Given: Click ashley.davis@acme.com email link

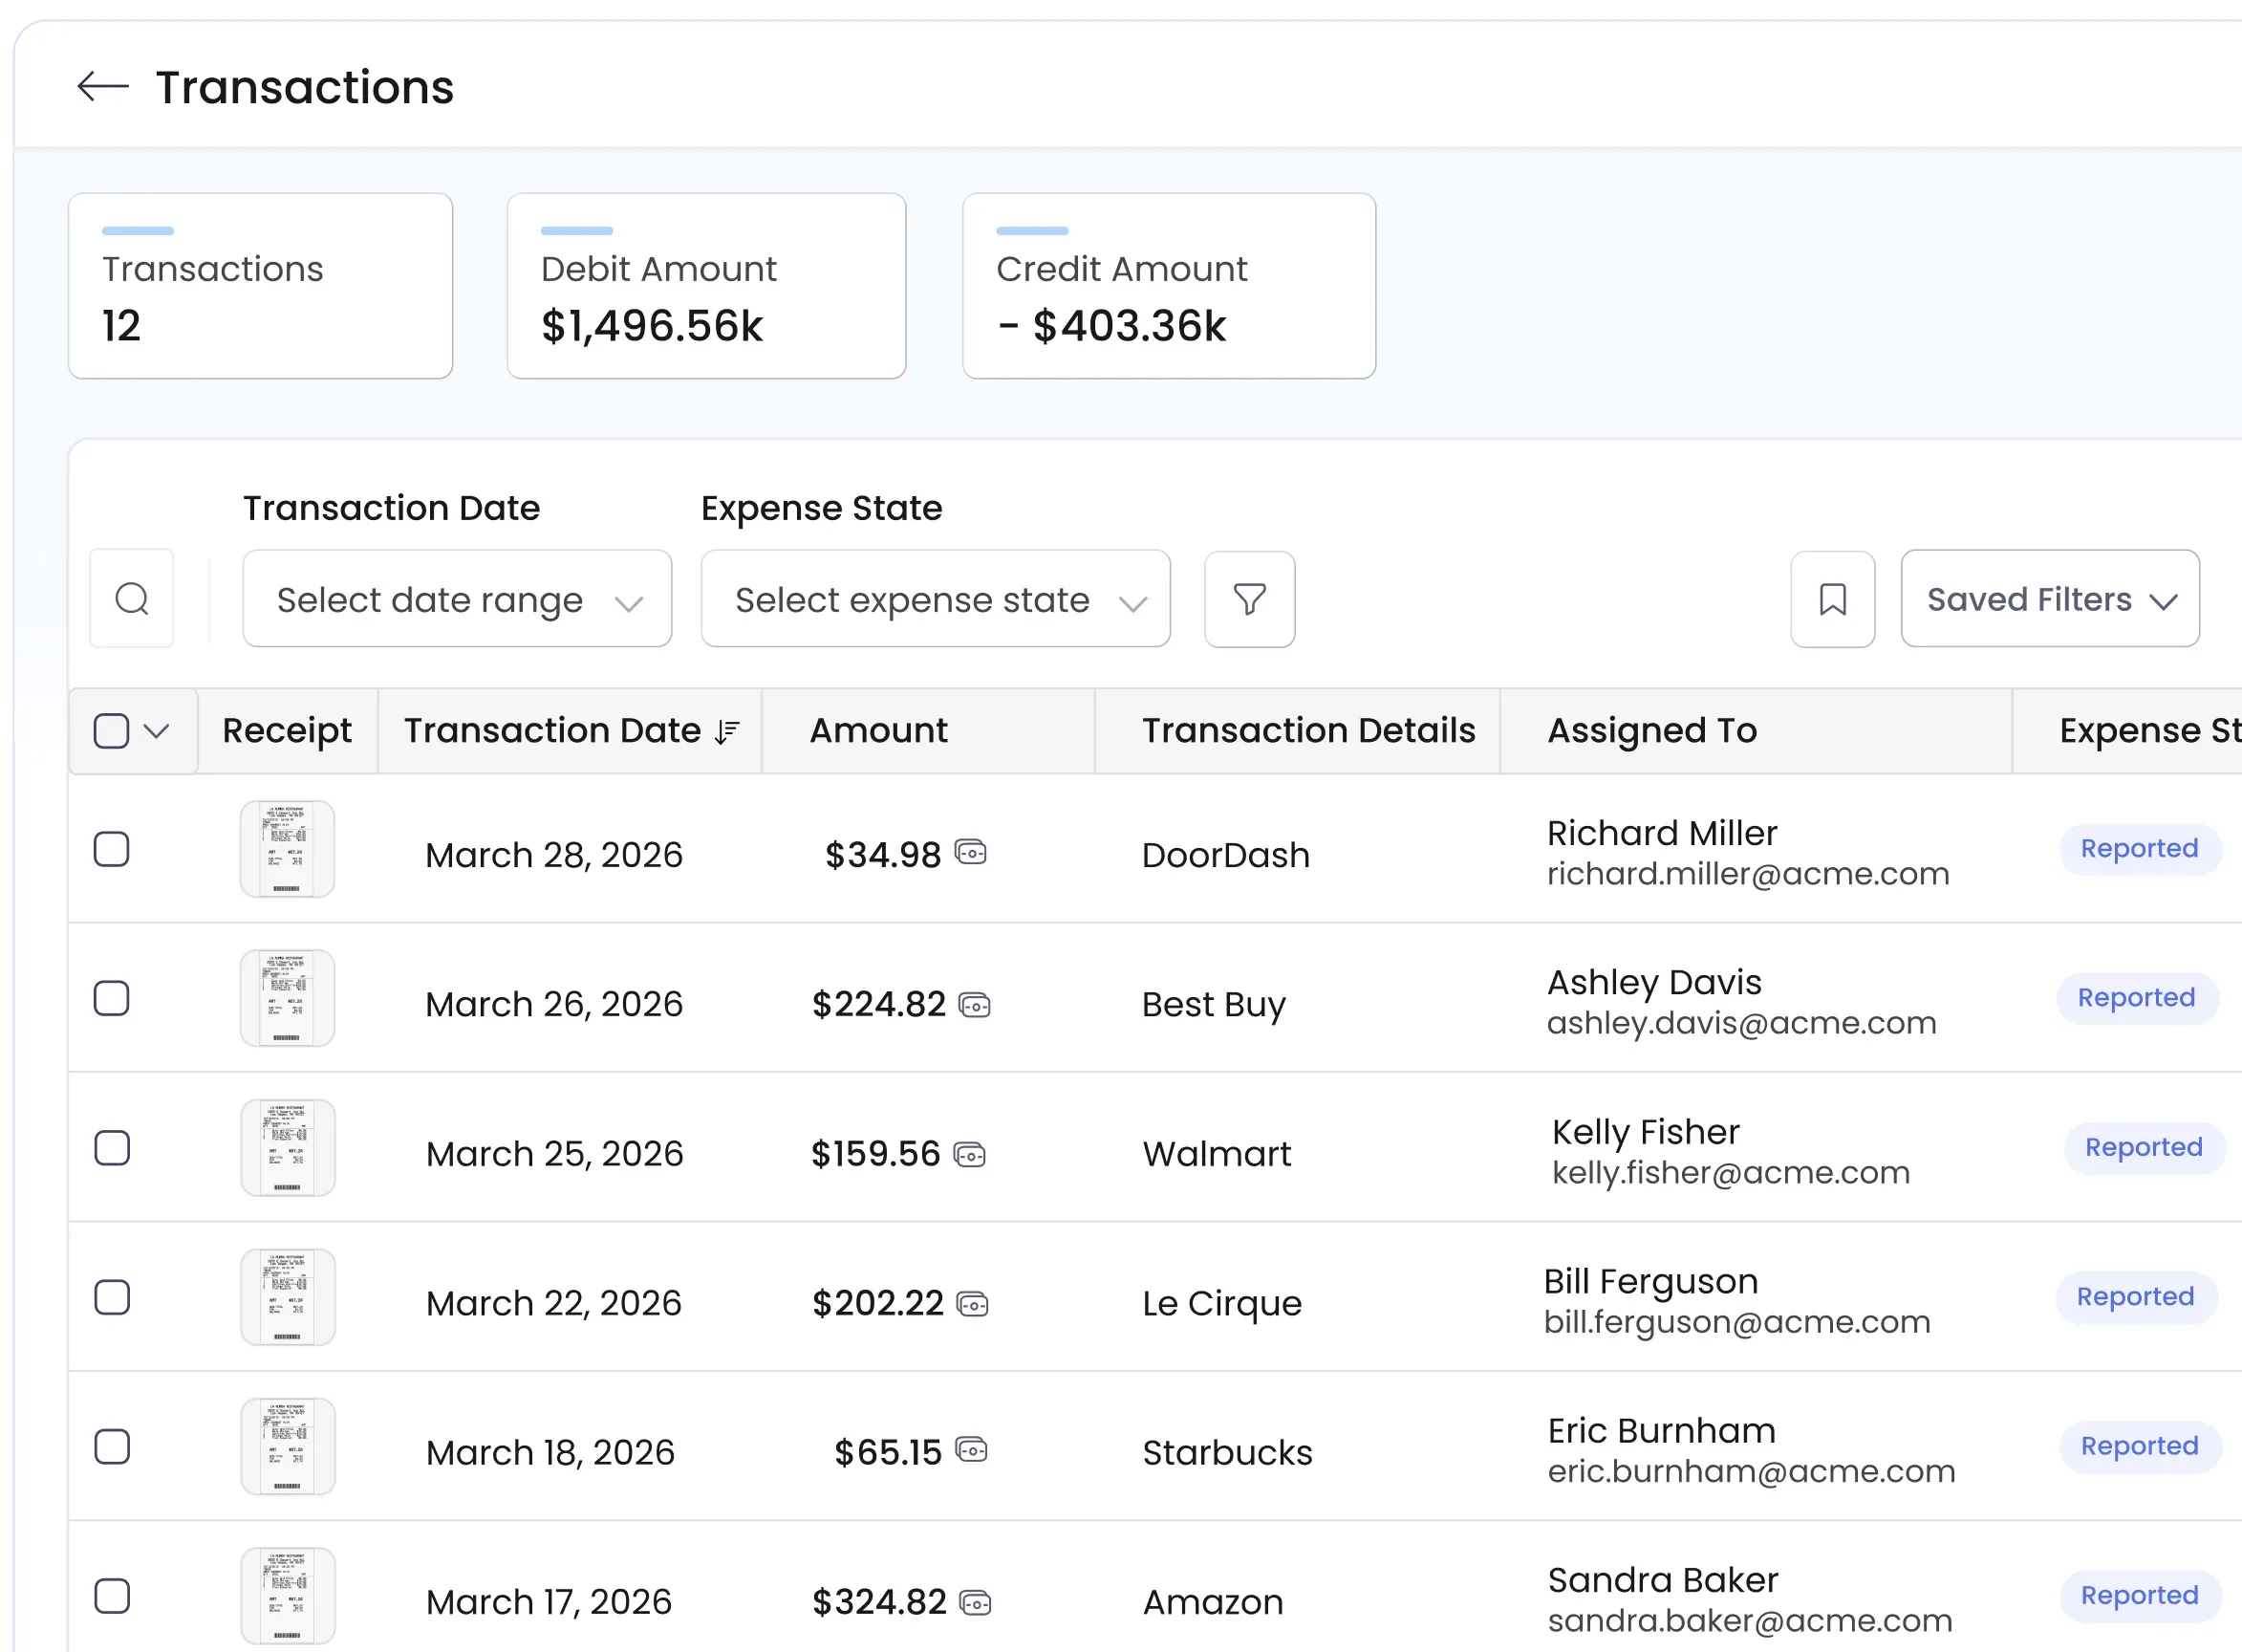Looking at the screenshot, I should (x=1740, y=1022).
